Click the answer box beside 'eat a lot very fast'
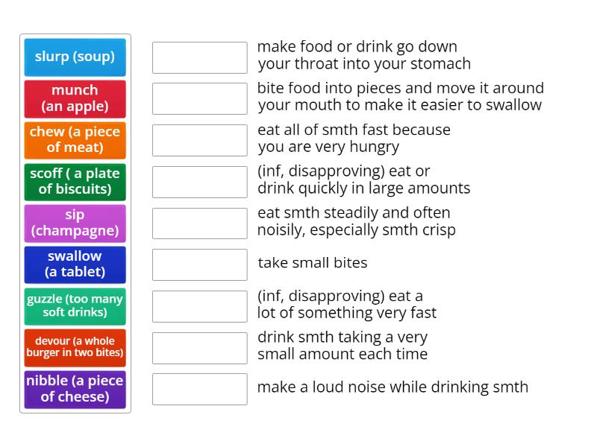 [x=199, y=306]
